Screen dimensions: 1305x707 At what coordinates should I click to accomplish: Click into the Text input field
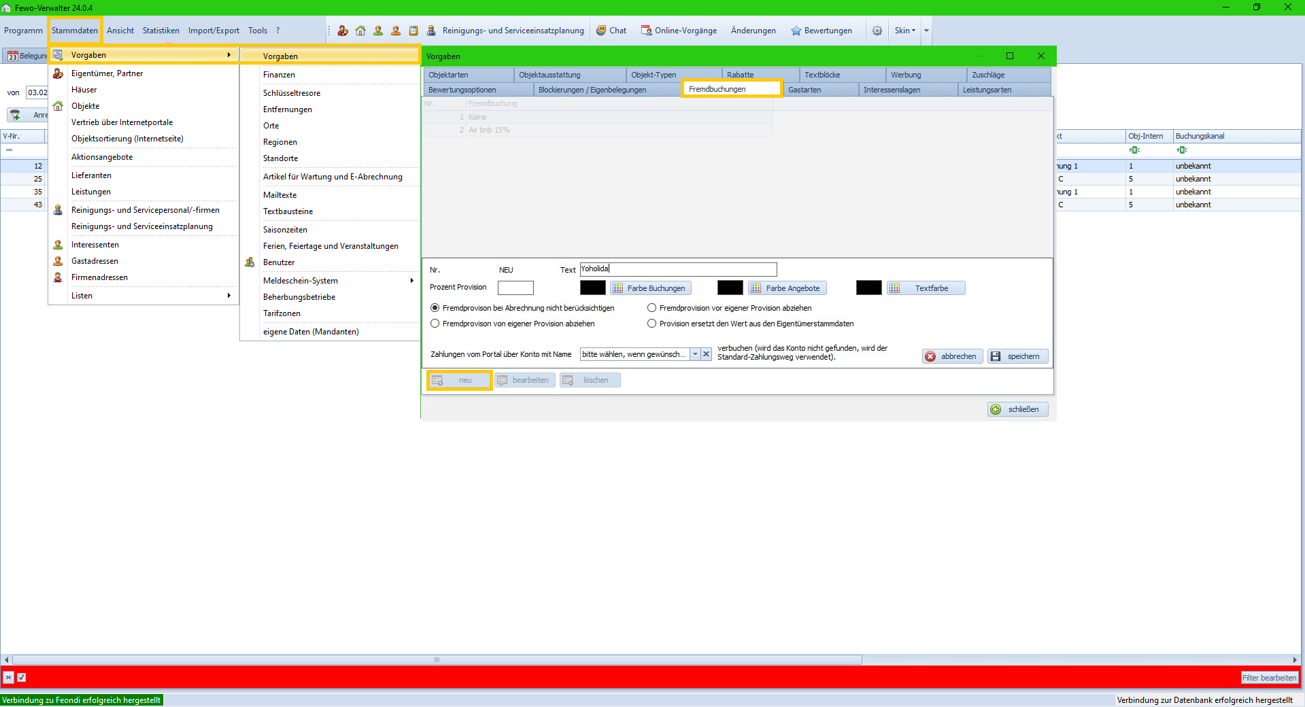point(678,269)
